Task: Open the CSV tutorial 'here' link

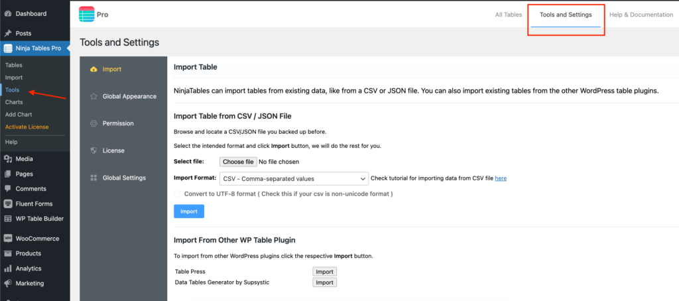Action: (501, 178)
